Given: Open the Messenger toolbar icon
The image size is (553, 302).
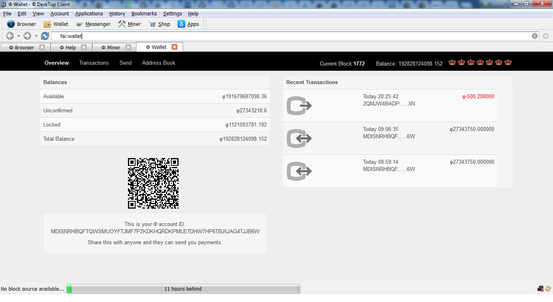Looking at the screenshot, I should [79, 24].
